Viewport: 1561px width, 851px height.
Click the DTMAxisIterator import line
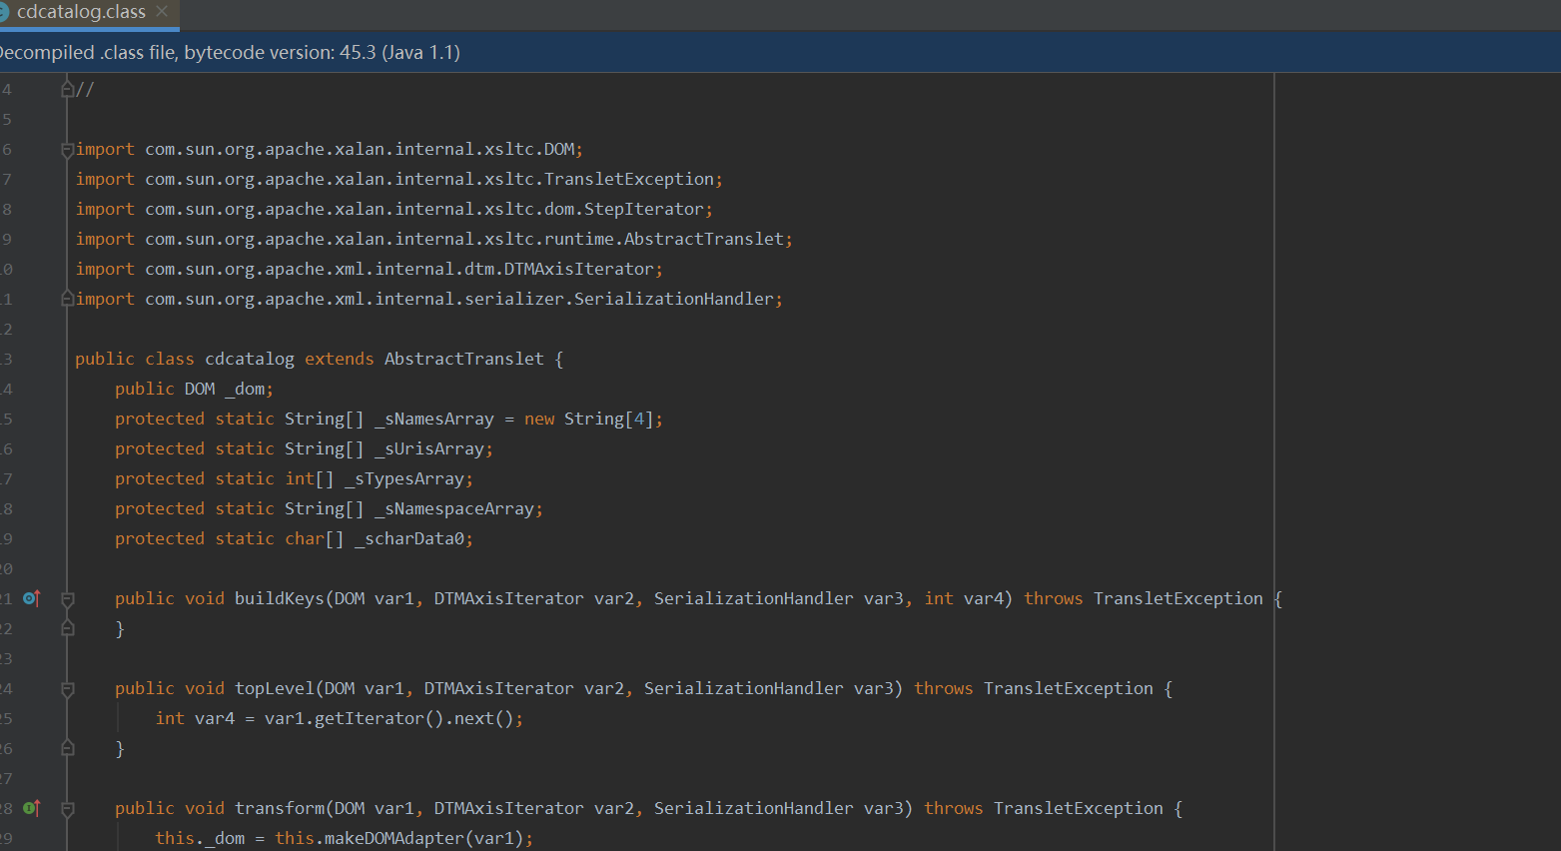click(x=369, y=269)
